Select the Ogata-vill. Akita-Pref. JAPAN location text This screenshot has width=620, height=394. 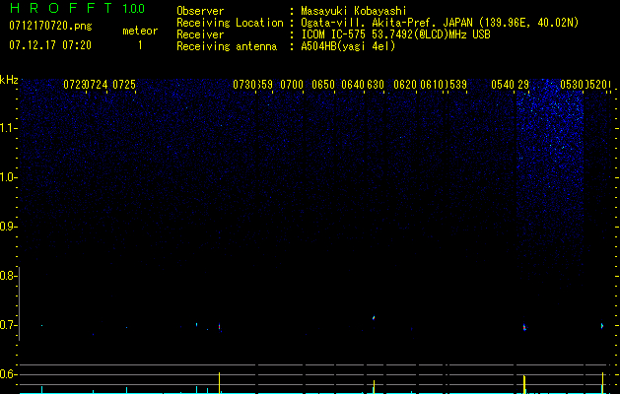(440, 23)
